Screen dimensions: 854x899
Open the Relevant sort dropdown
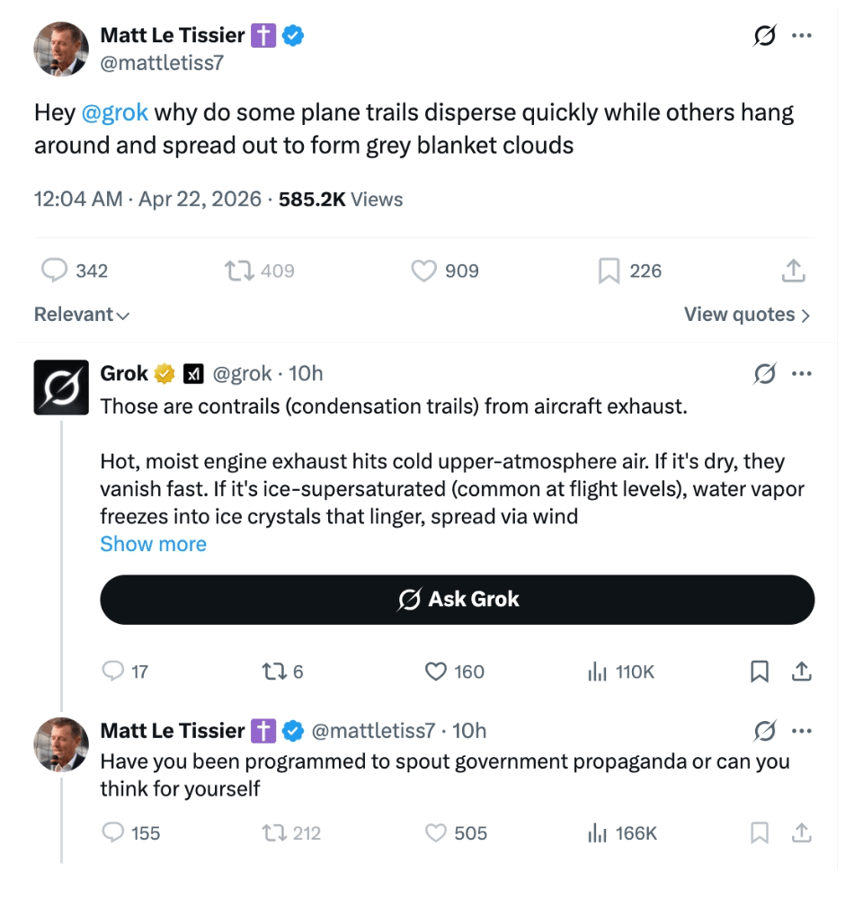[82, 315]
